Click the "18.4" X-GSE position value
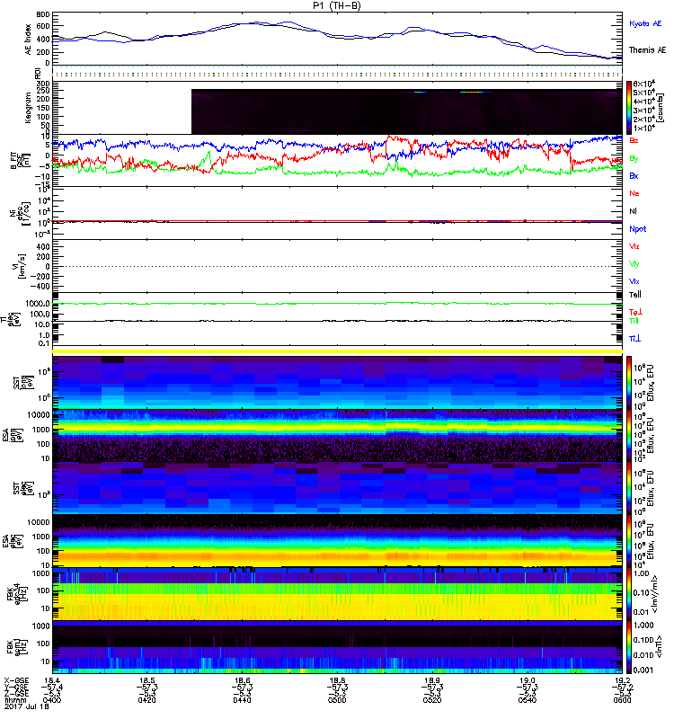The image size is (674, 719). 52,680
